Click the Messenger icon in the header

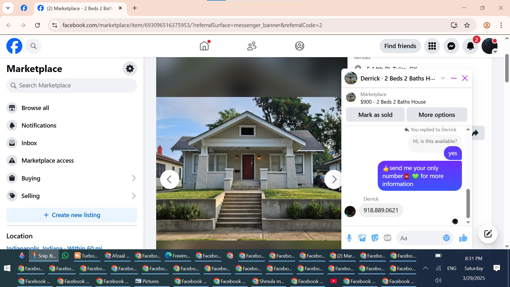(x=451, y=46)
